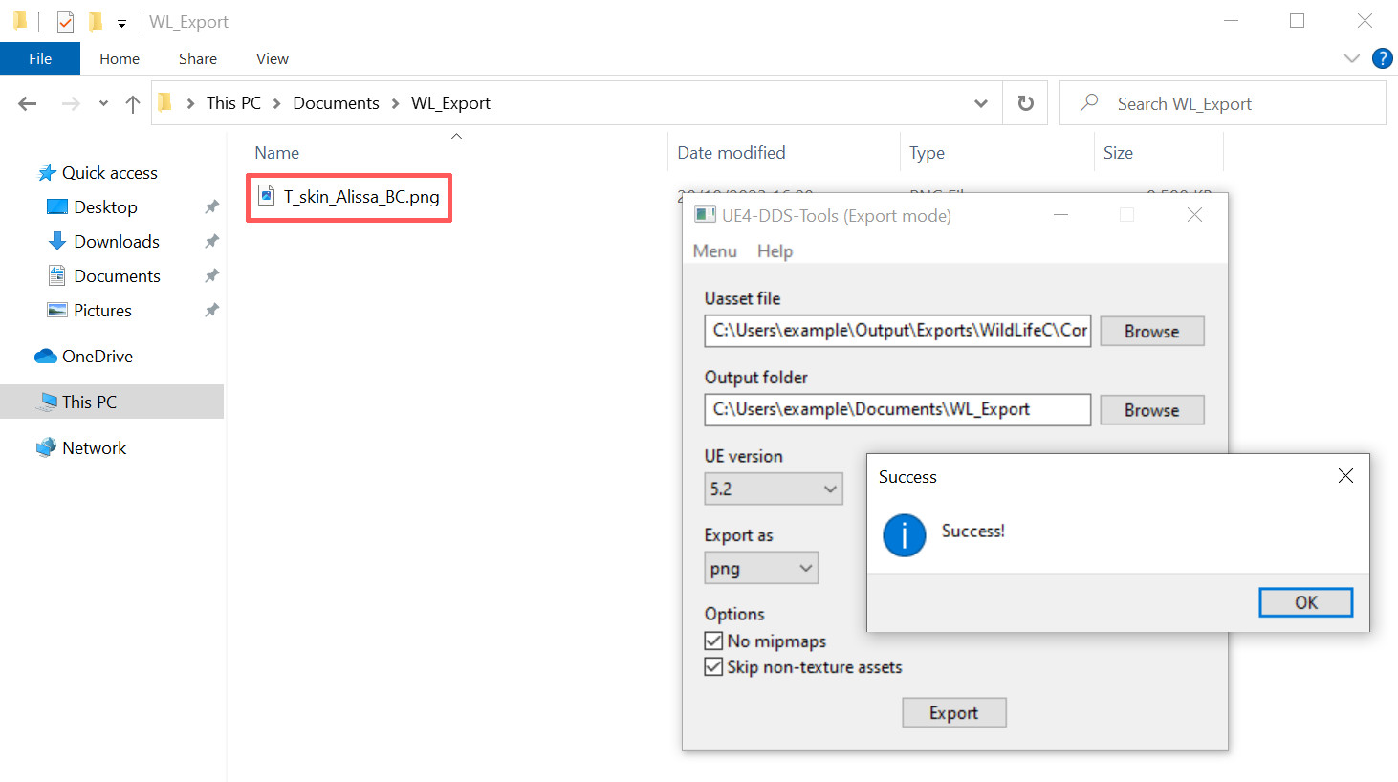Expand the address bar history dropdown
This screenshot has width=1398, height=782.
(x=980, y=103)
